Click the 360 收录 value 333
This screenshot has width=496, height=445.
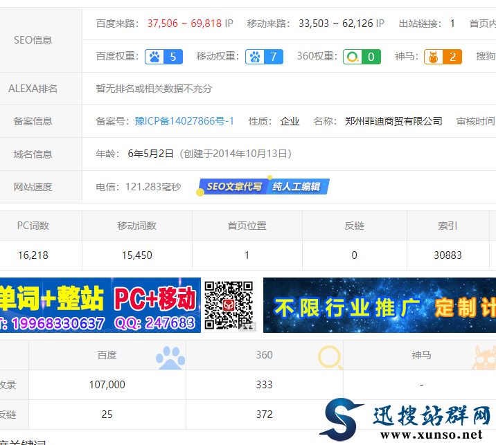pyautogui.click(x=264, y=385)
